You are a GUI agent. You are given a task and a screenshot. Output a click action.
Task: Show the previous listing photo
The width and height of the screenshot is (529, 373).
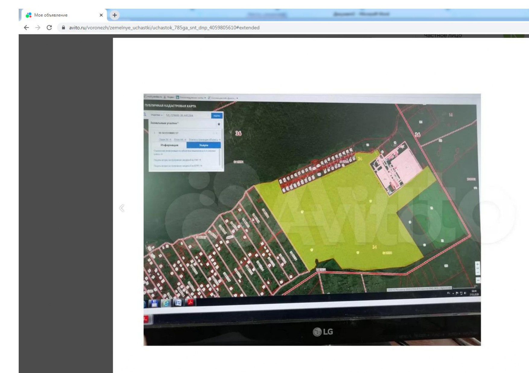point(122,208)
